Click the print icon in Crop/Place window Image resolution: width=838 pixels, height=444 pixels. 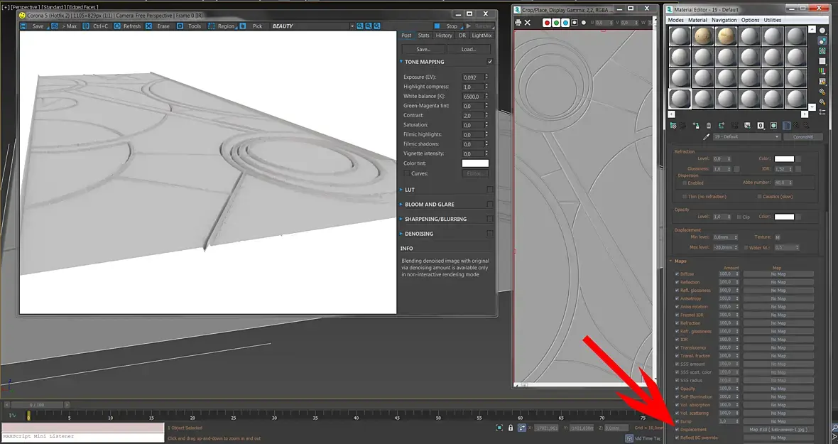pos(518,23)
